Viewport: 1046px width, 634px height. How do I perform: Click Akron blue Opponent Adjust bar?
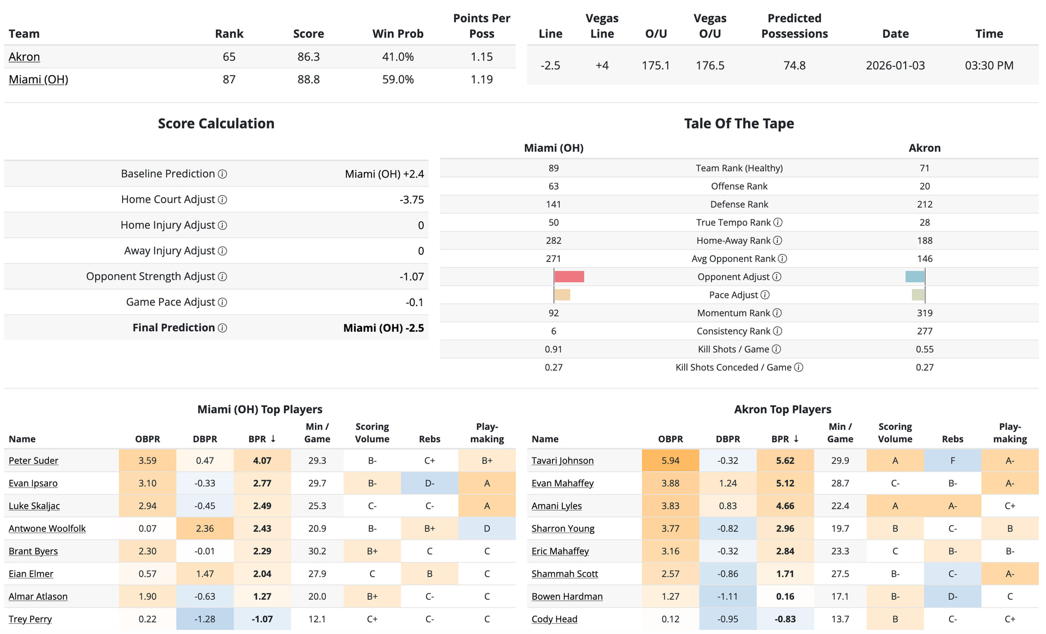click(915, 277)
